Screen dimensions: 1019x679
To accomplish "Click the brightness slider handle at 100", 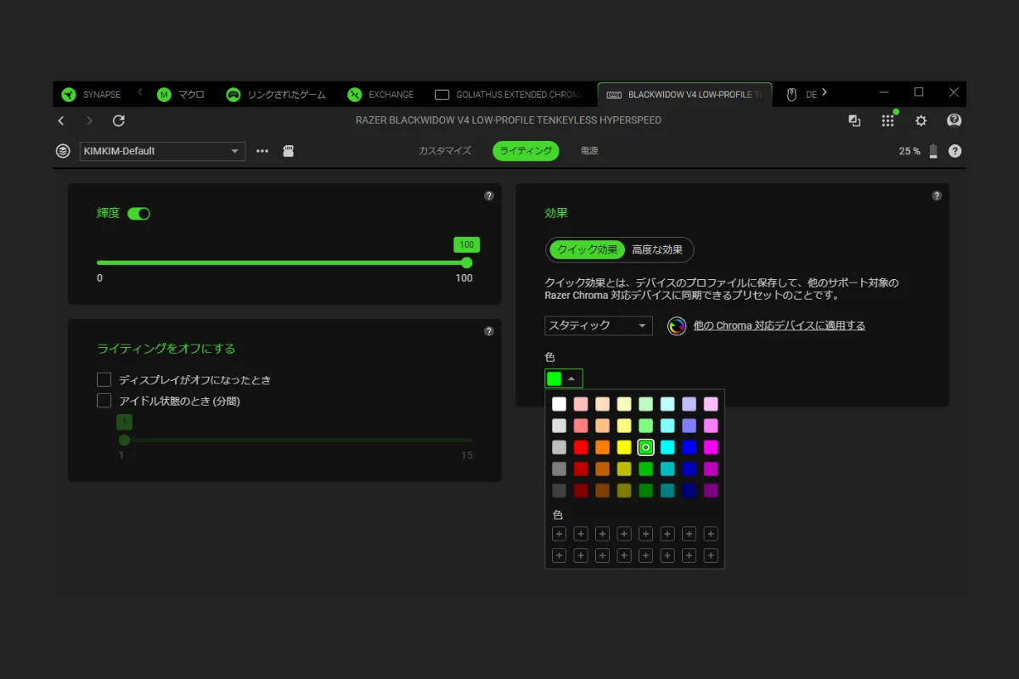I will [x=466, y=262].
